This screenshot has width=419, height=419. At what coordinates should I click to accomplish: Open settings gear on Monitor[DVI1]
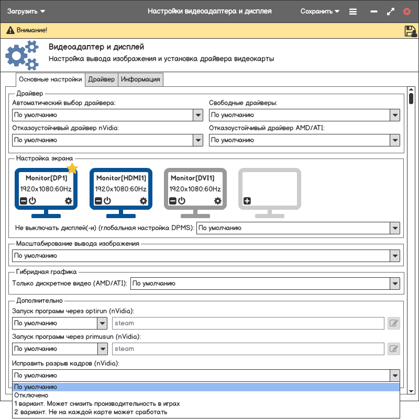(x=218, y=201)
